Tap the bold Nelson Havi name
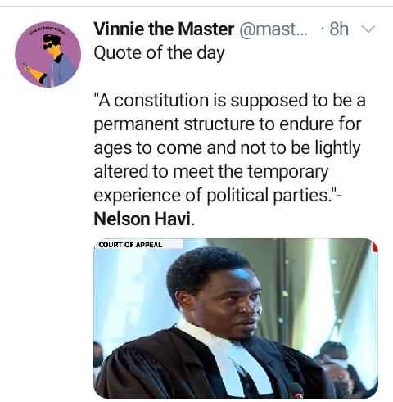The height and width of the screenshot is (402, 393). tap(142, 219)
